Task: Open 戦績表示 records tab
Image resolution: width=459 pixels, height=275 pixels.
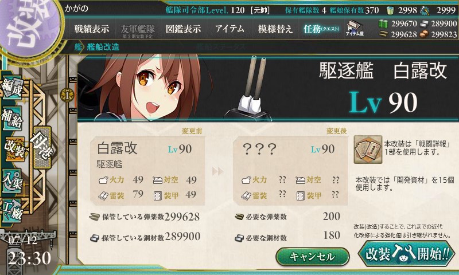Action: (92, 29)
